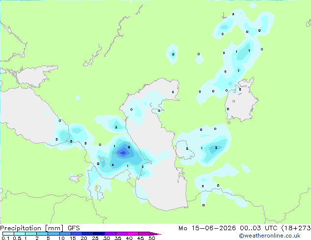Click the purple arrow at legend end
The height and width of the screenshot is (240, 311).
click(x=155, y=234)
